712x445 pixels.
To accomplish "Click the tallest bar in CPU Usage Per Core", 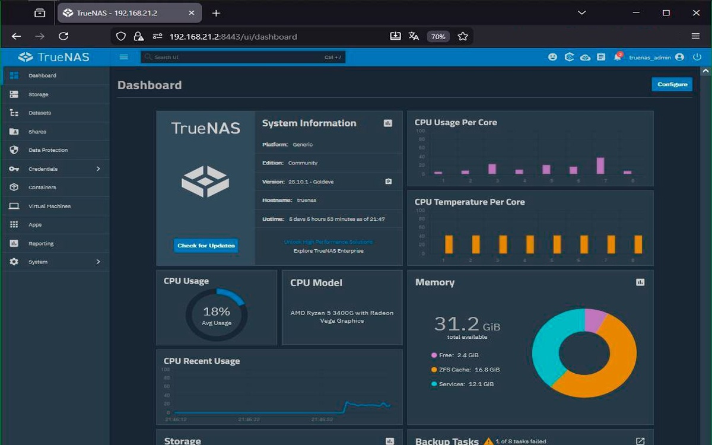I will point(600,166).
